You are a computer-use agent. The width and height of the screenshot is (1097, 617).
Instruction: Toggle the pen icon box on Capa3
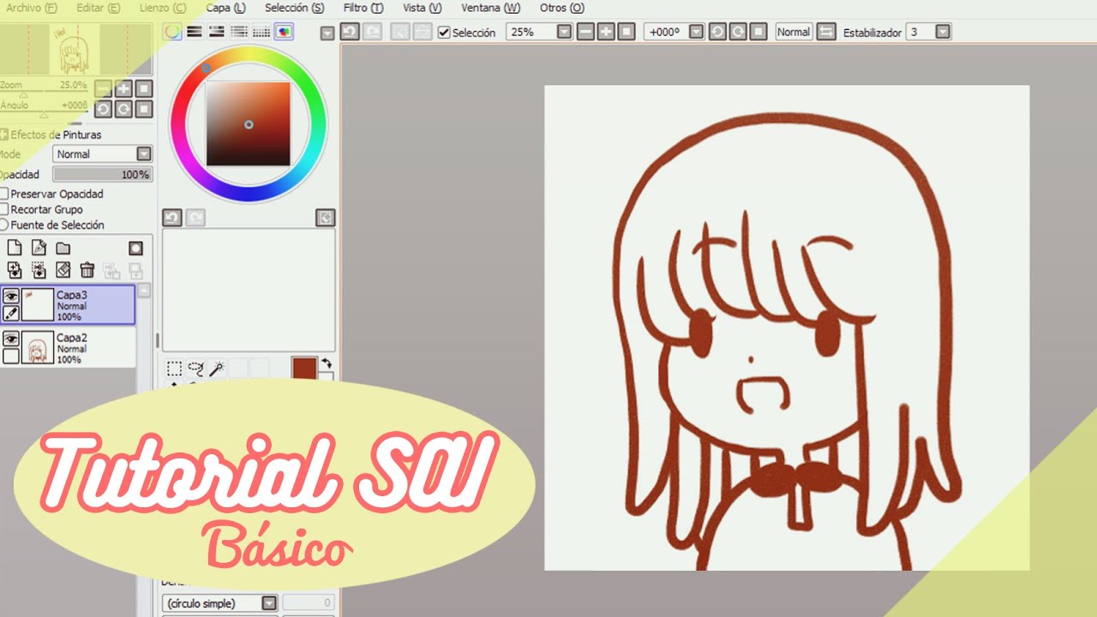coord(11,314)
